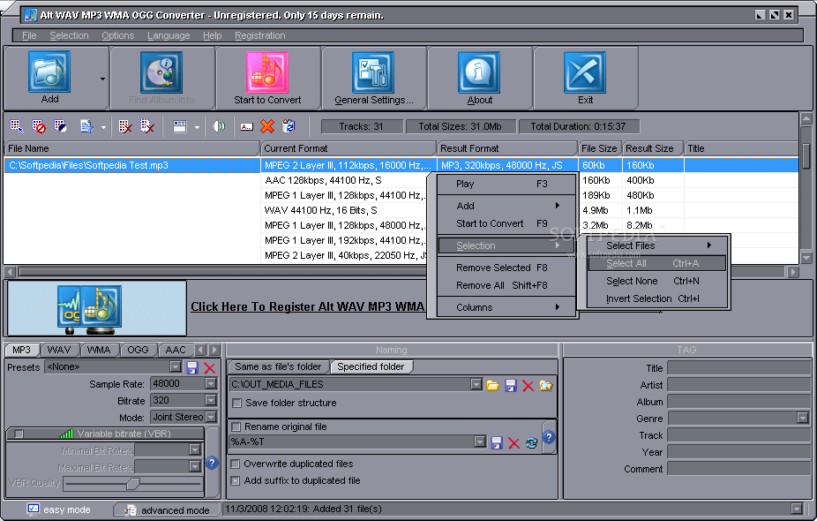Open output folder explorer icon
817x521 pixels.
[545, 385]
